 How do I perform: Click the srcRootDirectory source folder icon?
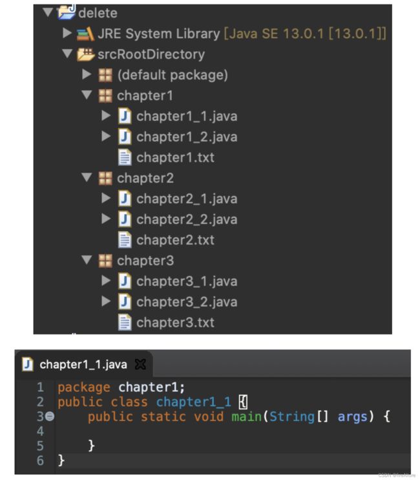pyautogui.click(x=85, y=54)
